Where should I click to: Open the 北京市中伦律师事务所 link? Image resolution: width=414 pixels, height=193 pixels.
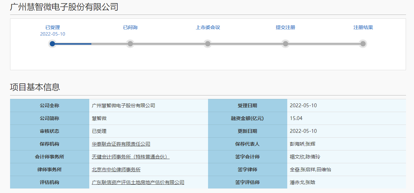click(116, 169)
